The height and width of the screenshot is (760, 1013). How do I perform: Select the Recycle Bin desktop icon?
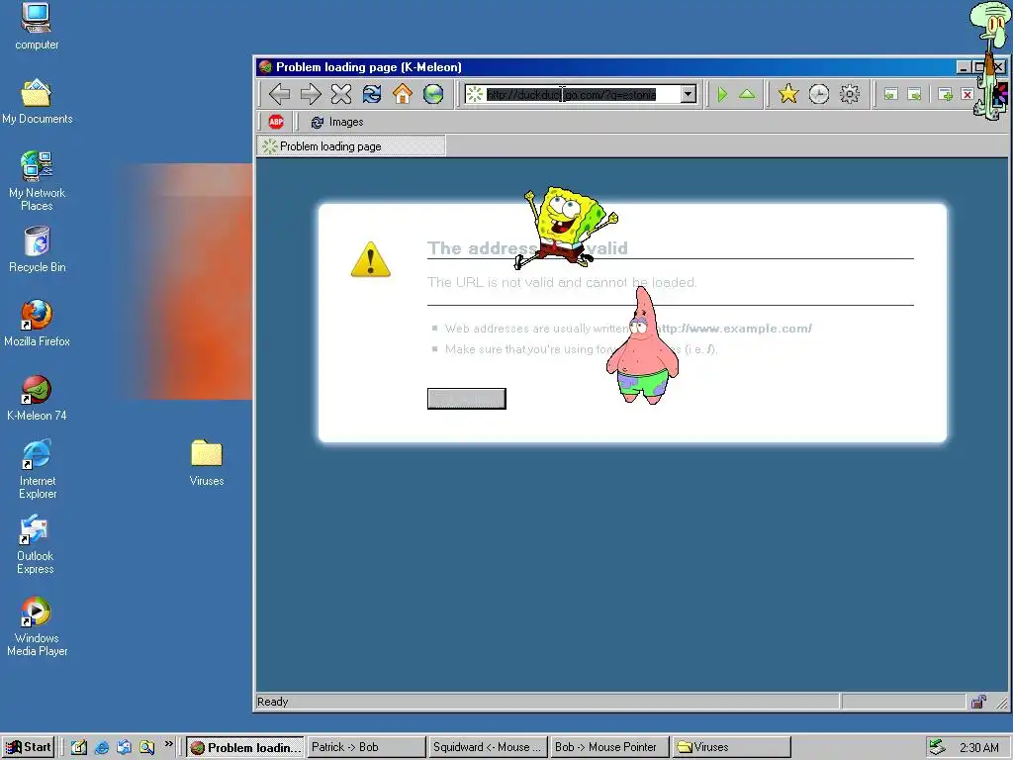37,249
